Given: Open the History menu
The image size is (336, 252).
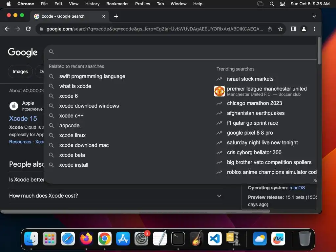Looking at the screenshot, I should click(x=92, y=4).
